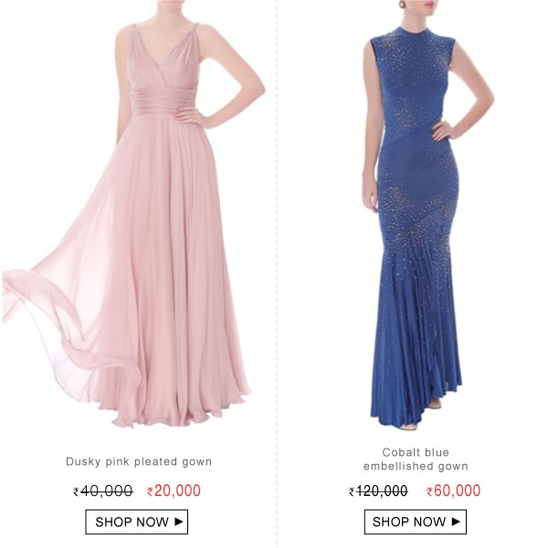This screenshot has height=548, width=548.
Task: Shop the cobalt blue embellished gown now
Action: point(416,522)
